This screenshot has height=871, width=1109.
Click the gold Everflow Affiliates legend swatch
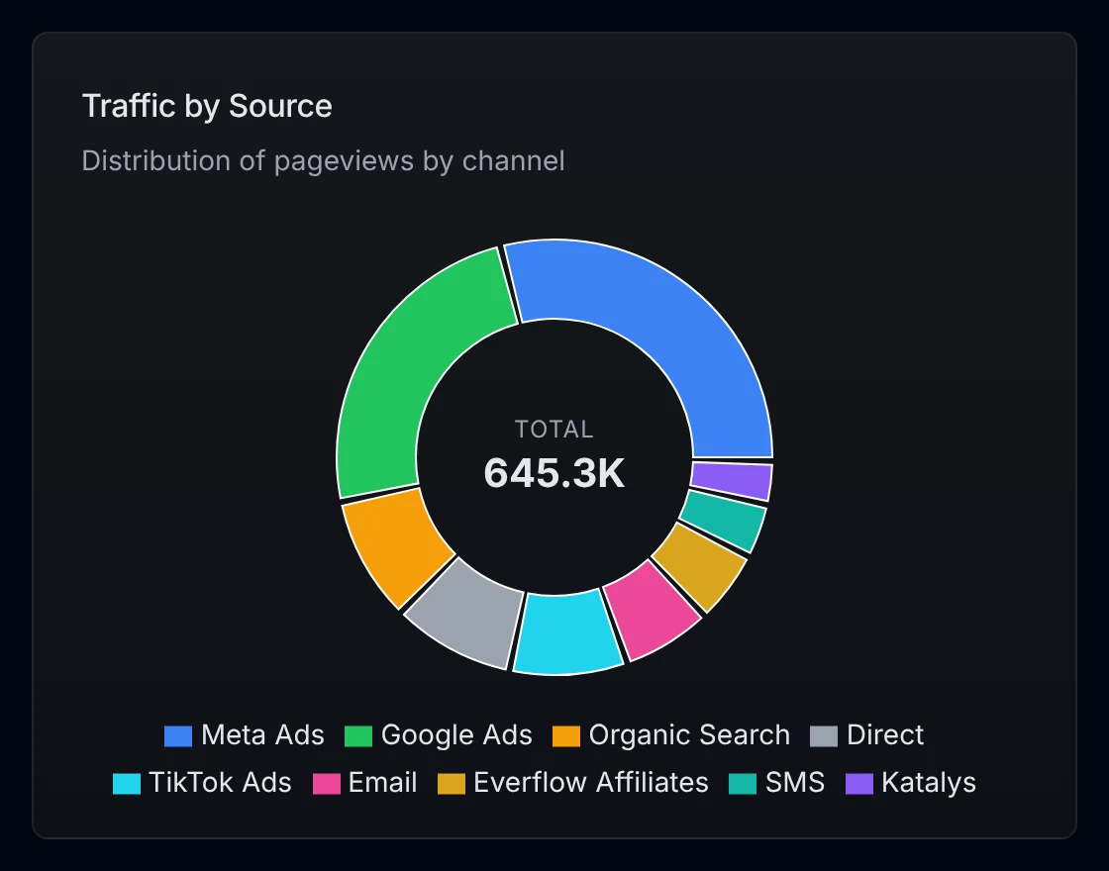(452, 784)
